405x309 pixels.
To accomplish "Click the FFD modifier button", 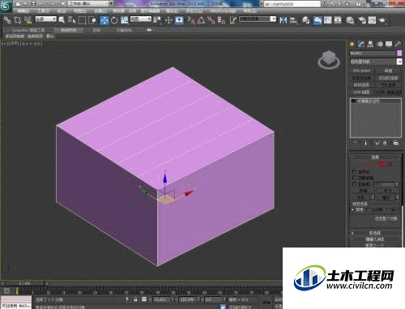I will pos(362,70).
